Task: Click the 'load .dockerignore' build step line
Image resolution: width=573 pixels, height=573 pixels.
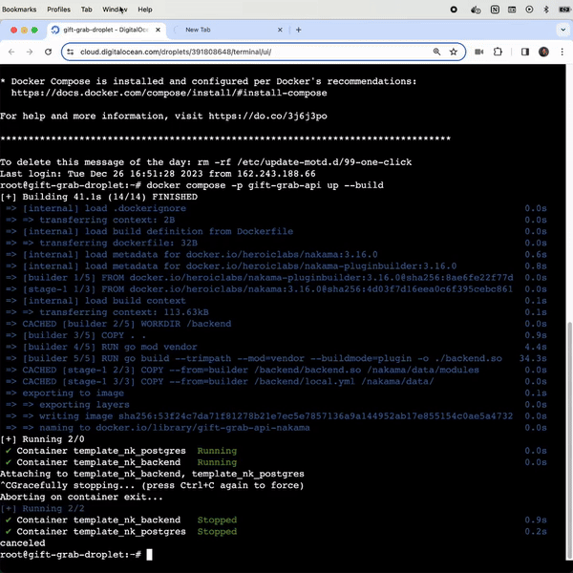Action: [96, 208]
